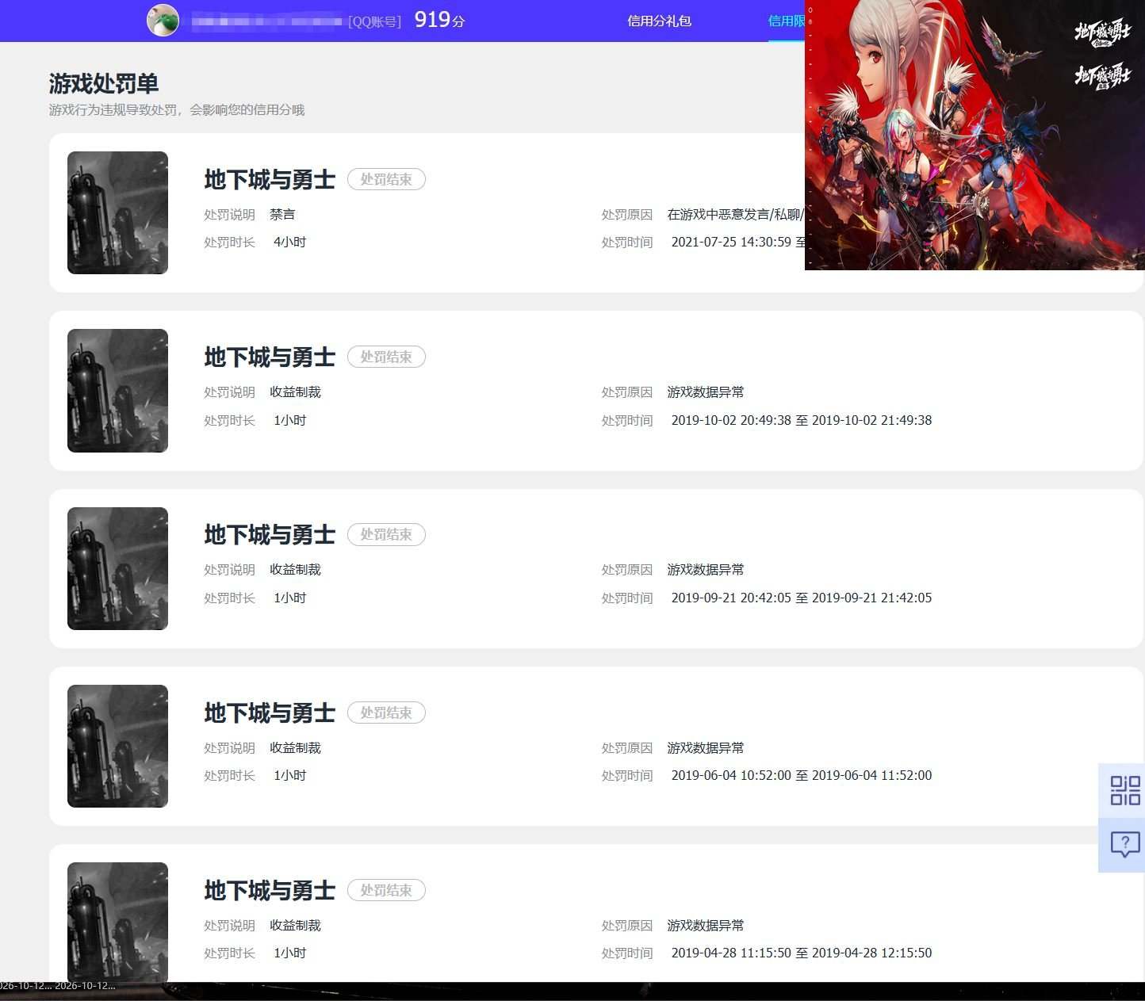
Task: Click the thumbnail of the 2019-04-28 record
Action: tap(117, 923)
